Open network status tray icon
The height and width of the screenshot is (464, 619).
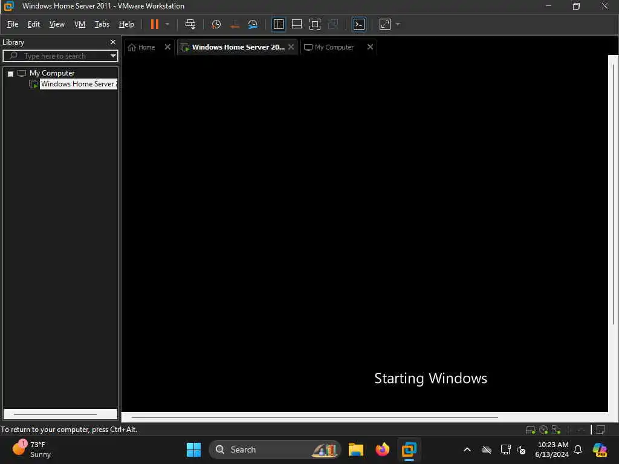pos(506,449)
